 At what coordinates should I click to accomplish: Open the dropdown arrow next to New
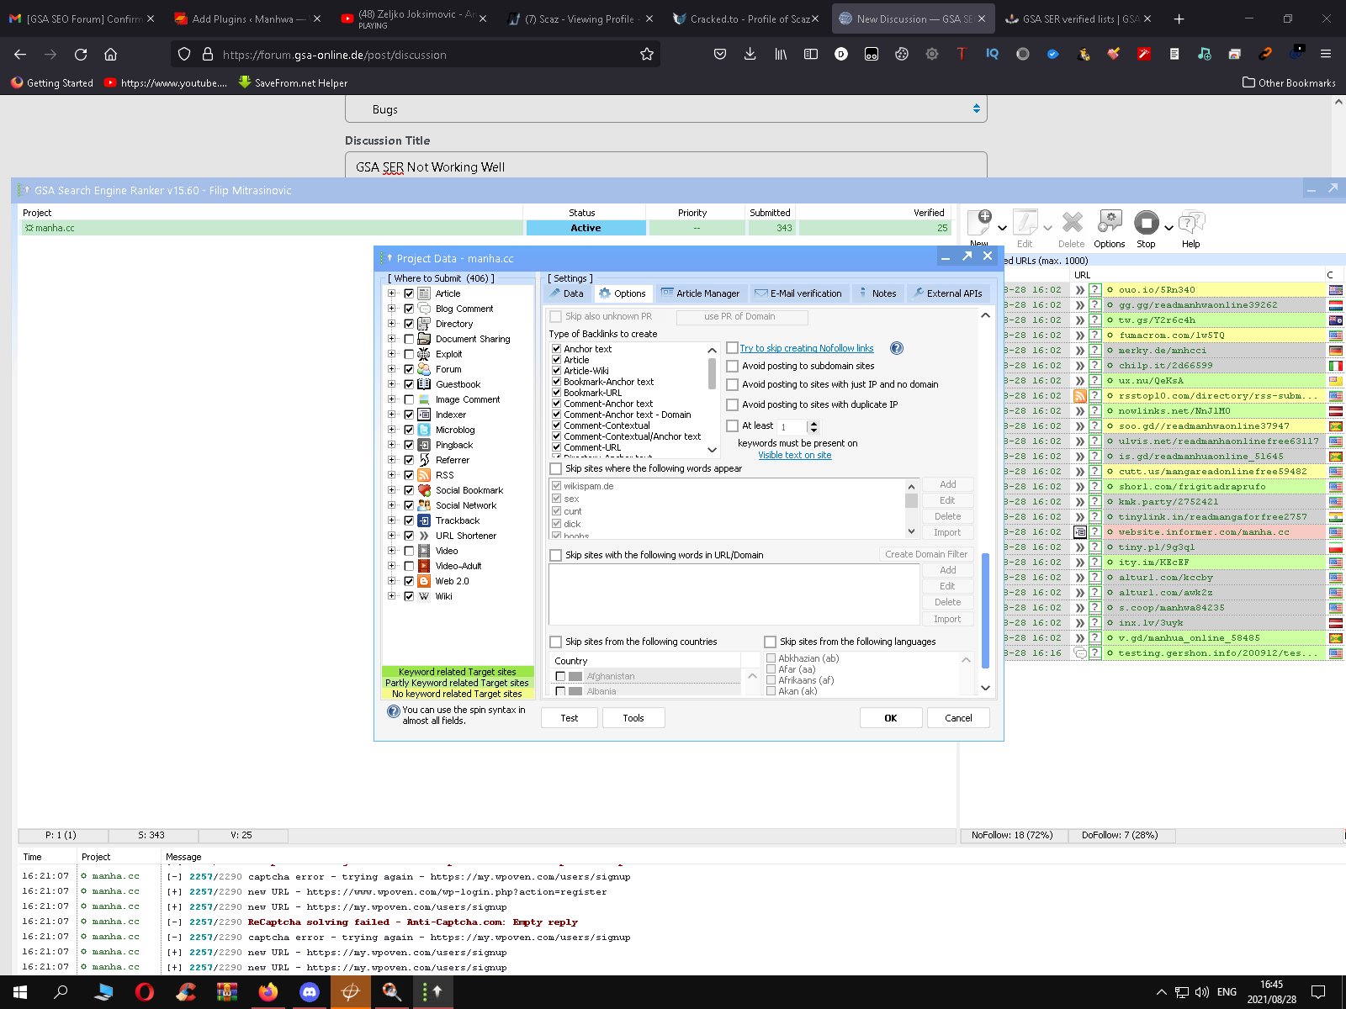[1002, 228]
